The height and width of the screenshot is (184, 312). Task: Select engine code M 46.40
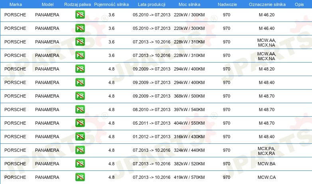pos(267,28)
